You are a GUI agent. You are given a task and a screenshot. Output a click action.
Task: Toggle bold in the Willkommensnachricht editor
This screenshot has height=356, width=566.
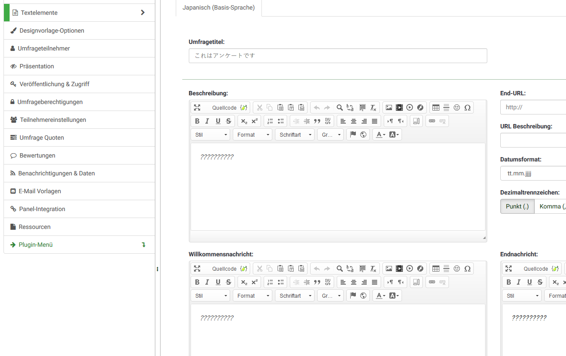pos(197,282)
